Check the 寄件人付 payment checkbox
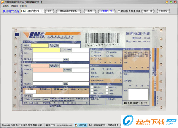This screenshot has height=128, width=178. point(92,87)
